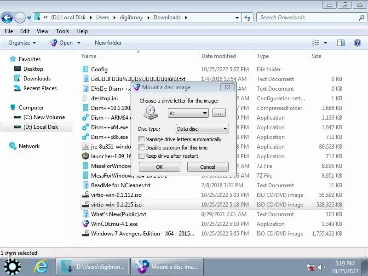Open the Help menu

82,31
